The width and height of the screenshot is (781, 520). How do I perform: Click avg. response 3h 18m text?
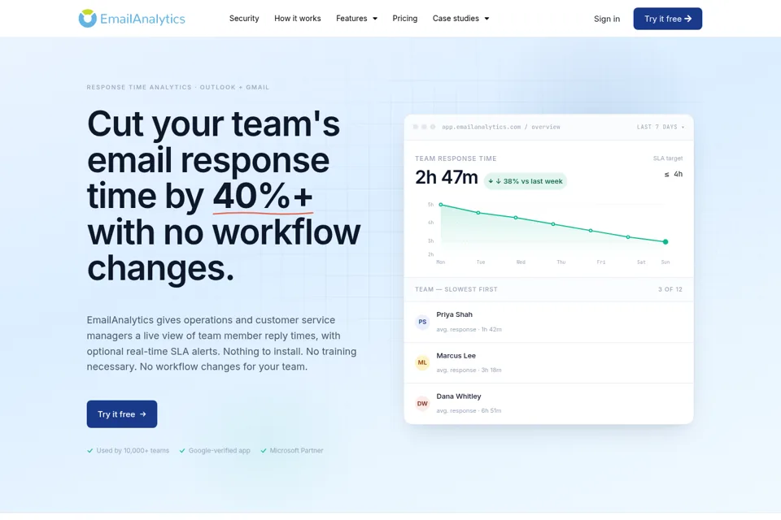click(469, 370)
